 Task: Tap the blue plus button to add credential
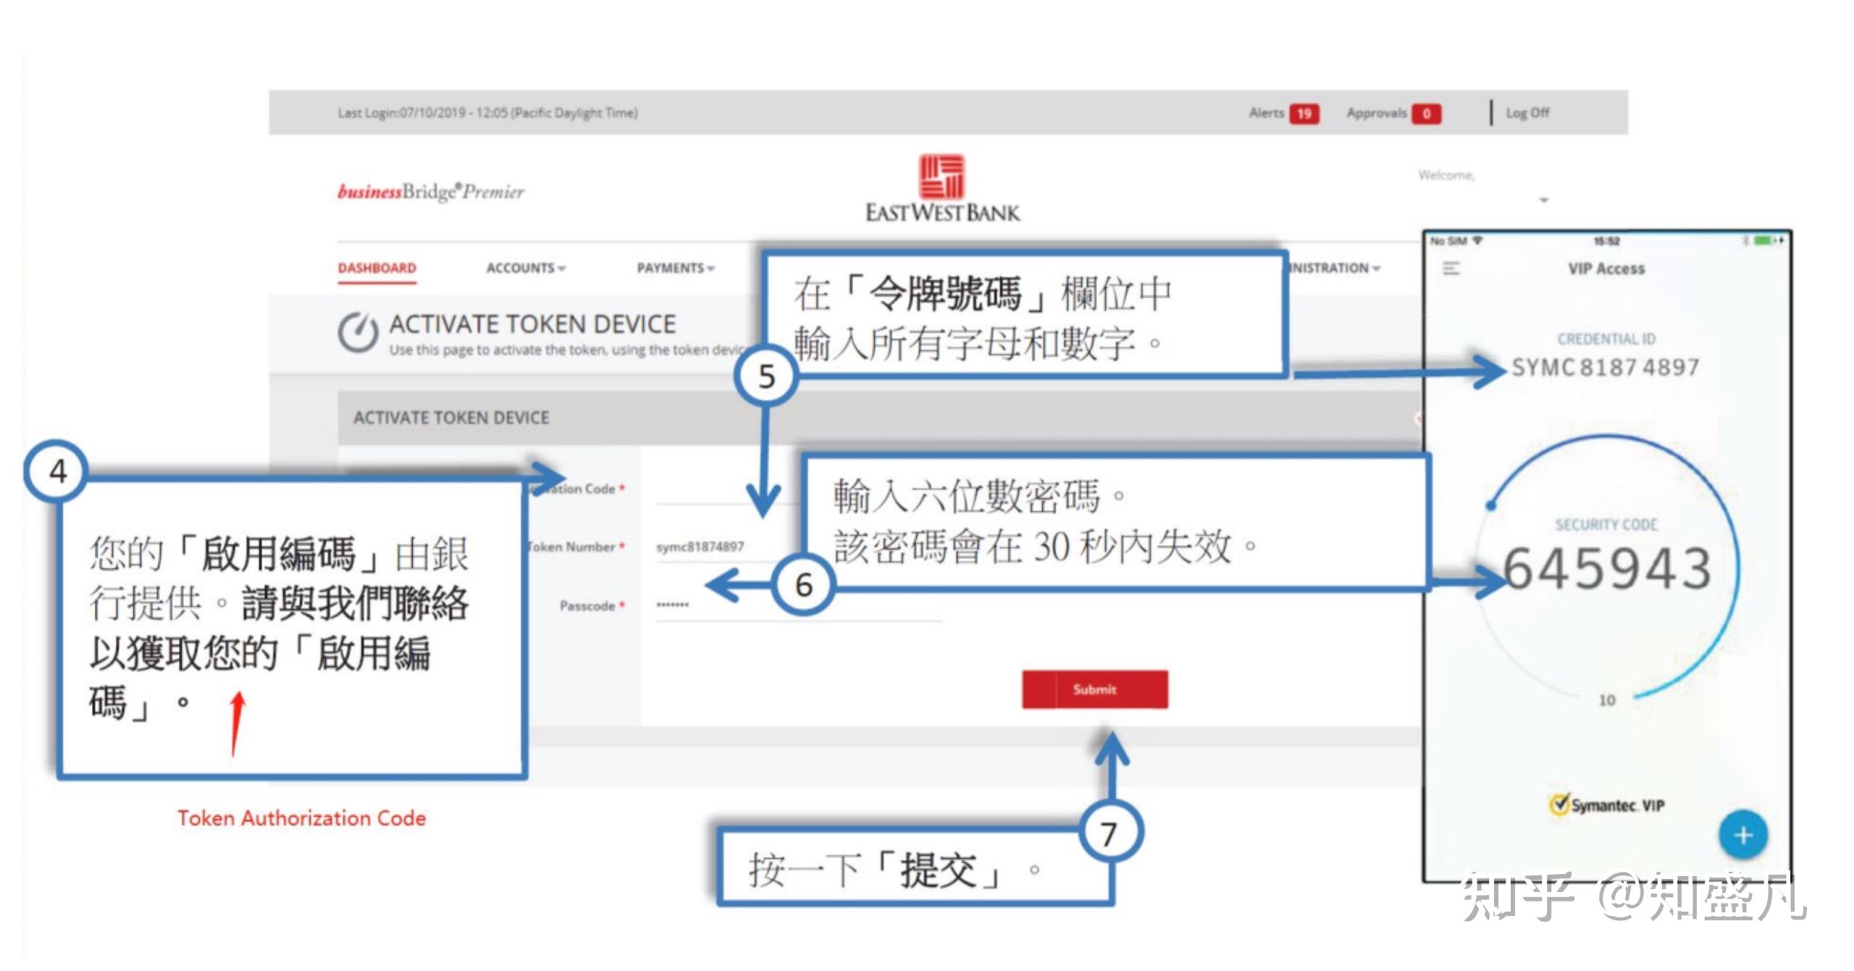(x=1742, y=834)
